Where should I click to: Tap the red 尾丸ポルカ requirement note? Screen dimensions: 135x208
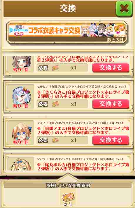tap(83, 167)
